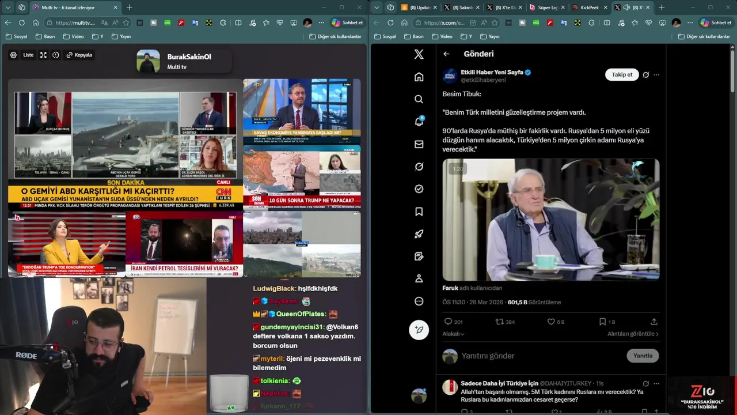Screen dimensions: 737x415
Task: Click reply icon with 201 count
Action: tap(448, 322)
